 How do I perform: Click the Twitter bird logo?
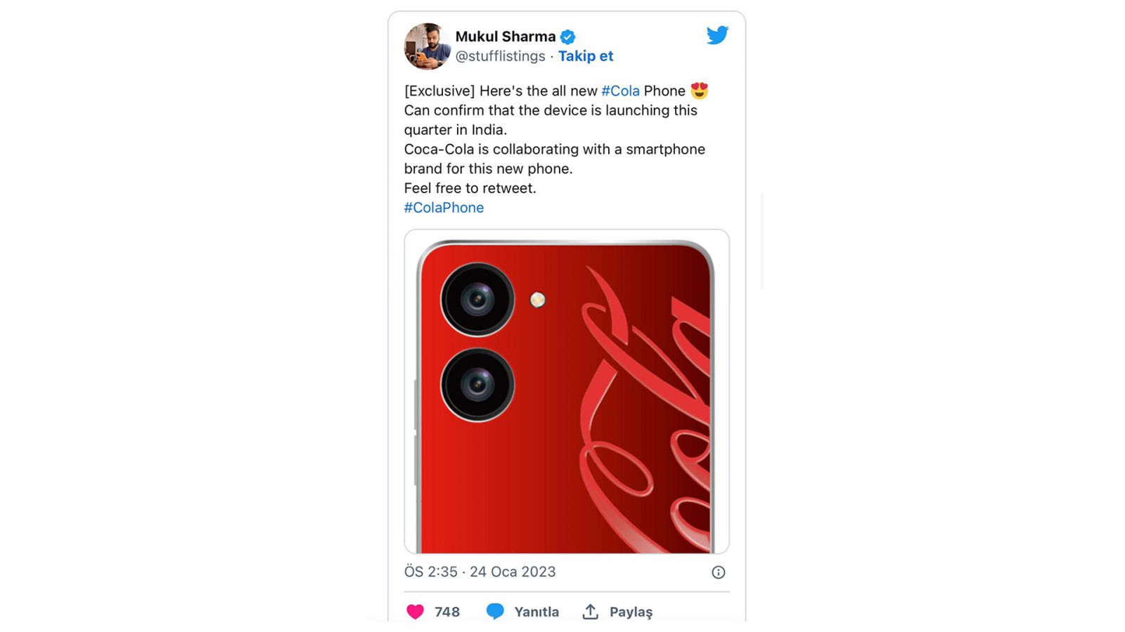717,35
